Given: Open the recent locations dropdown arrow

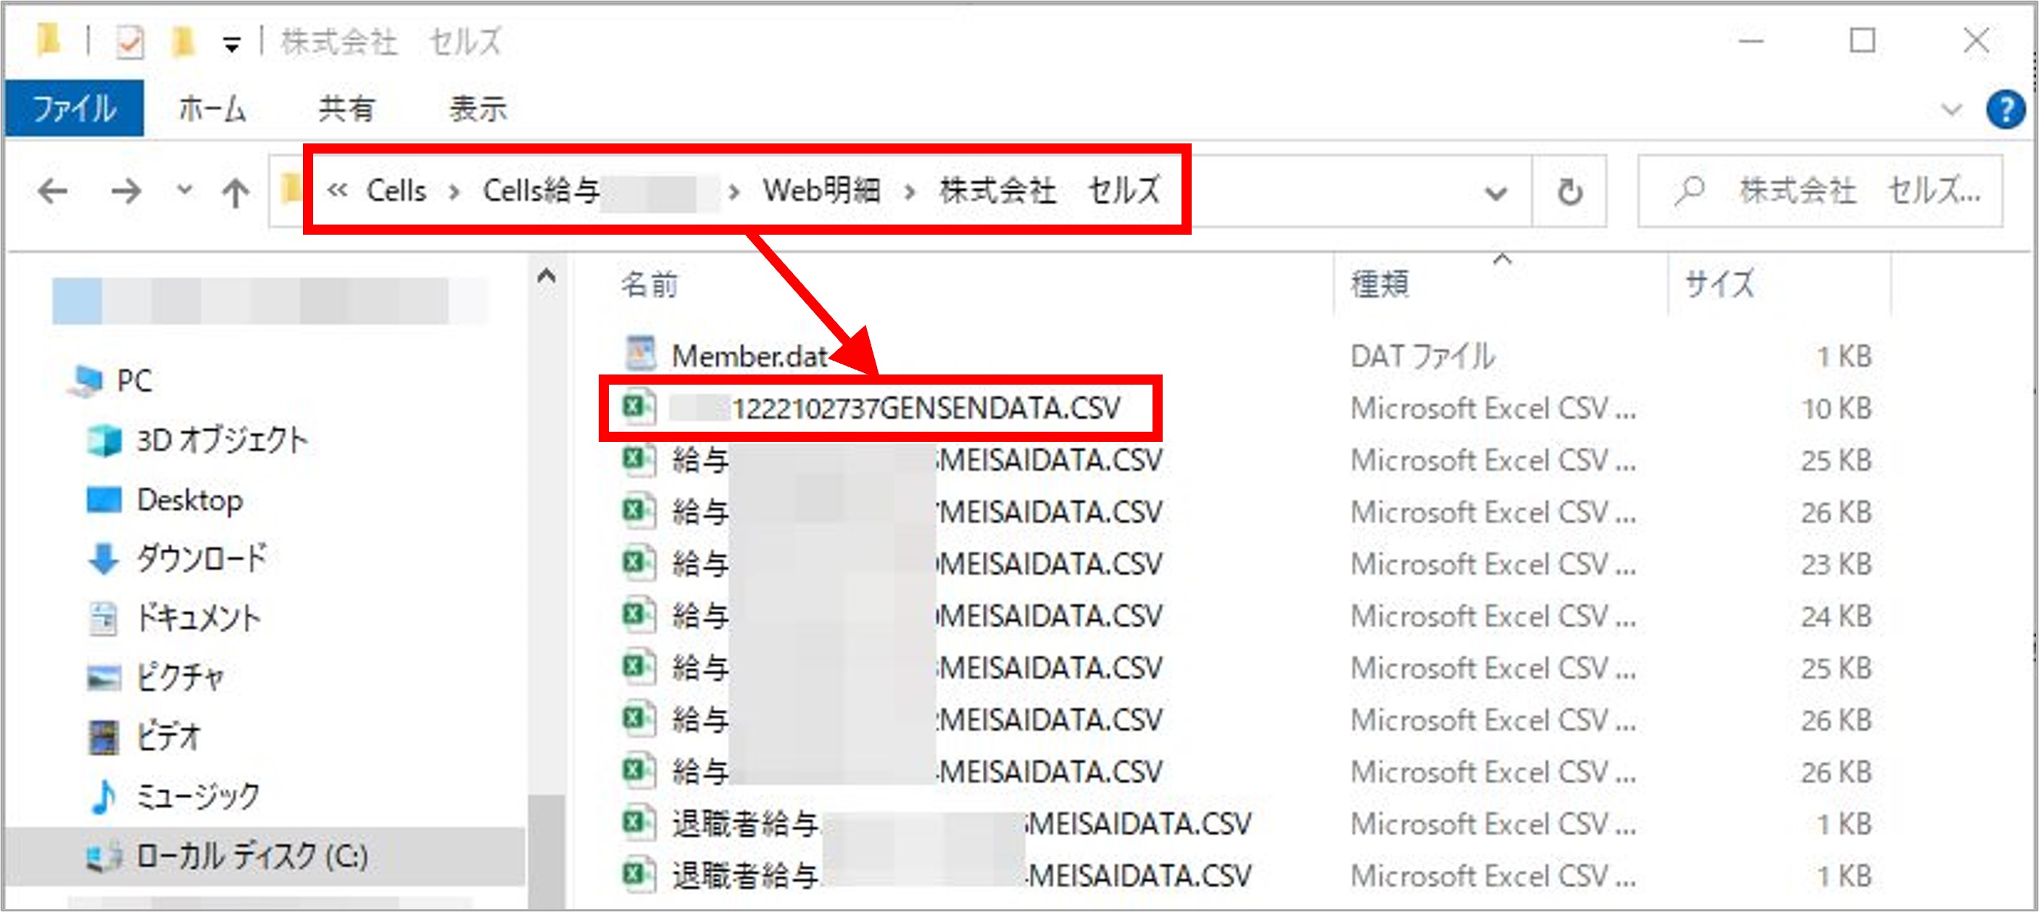Looking at the screenshot, I should pos(183,190).
